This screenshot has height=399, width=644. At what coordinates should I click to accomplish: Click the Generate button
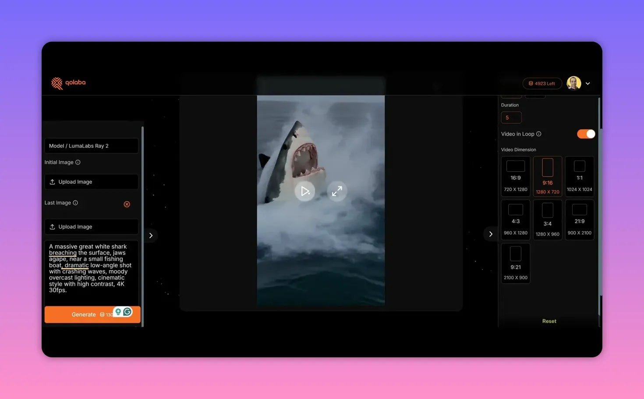tap(83, 314)
